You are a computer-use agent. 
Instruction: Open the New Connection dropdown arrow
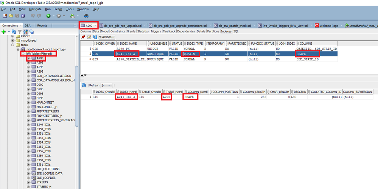point(9,32)
